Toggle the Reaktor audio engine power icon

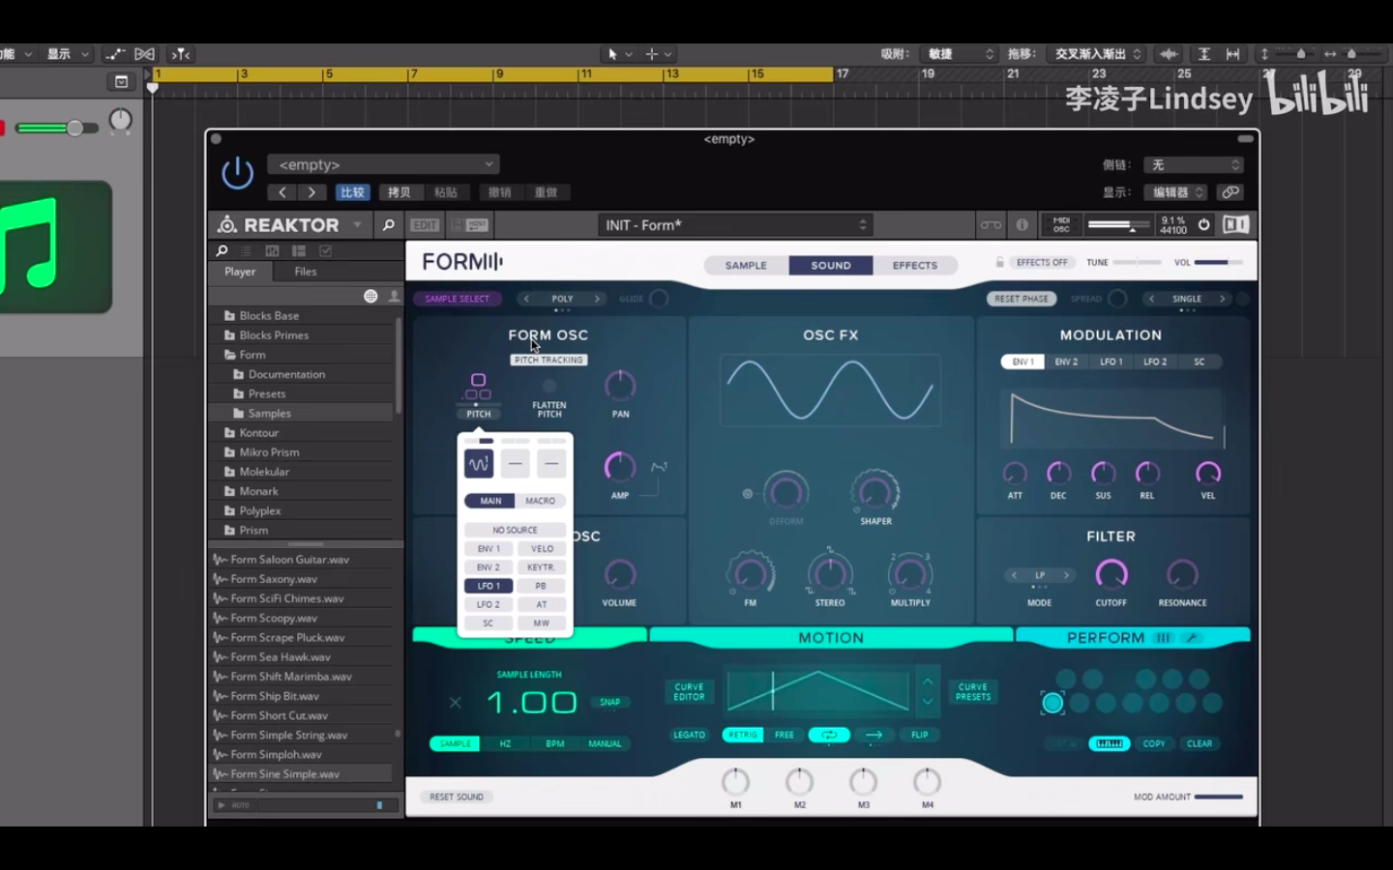coord(1203,225)
